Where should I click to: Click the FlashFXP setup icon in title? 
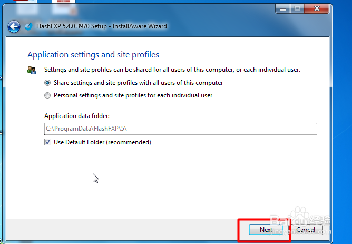pyautogui.click(x=29, y=26)
